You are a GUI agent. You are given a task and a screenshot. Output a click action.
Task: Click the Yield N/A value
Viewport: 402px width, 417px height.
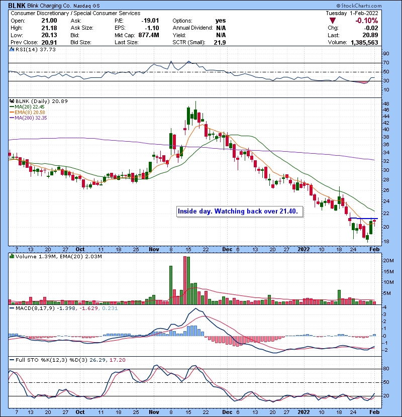click(x=221, y=35)
